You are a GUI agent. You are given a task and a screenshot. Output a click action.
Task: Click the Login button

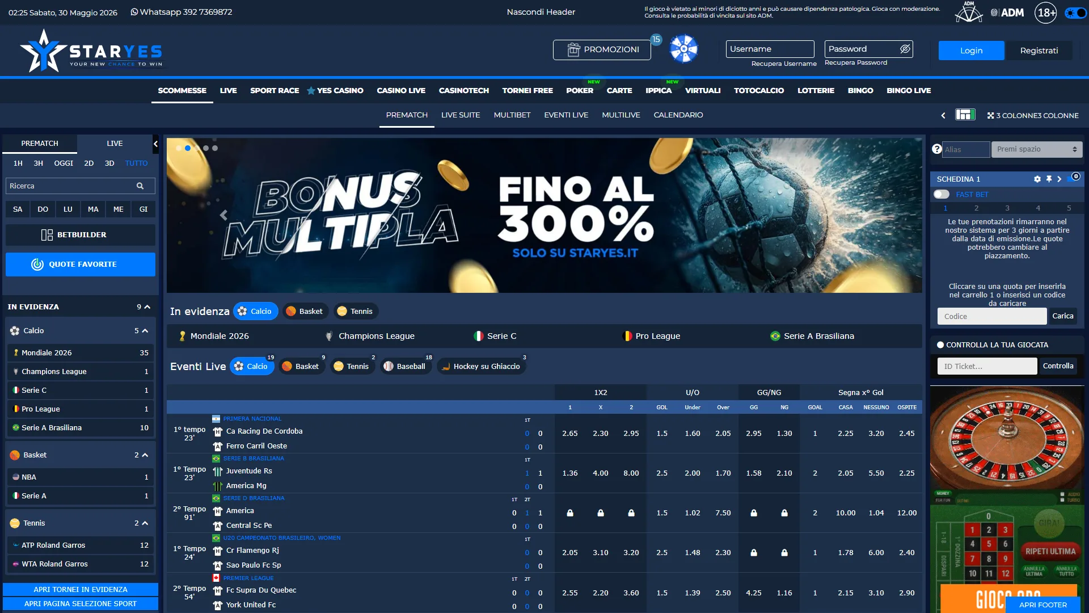[x=971, y=51]
